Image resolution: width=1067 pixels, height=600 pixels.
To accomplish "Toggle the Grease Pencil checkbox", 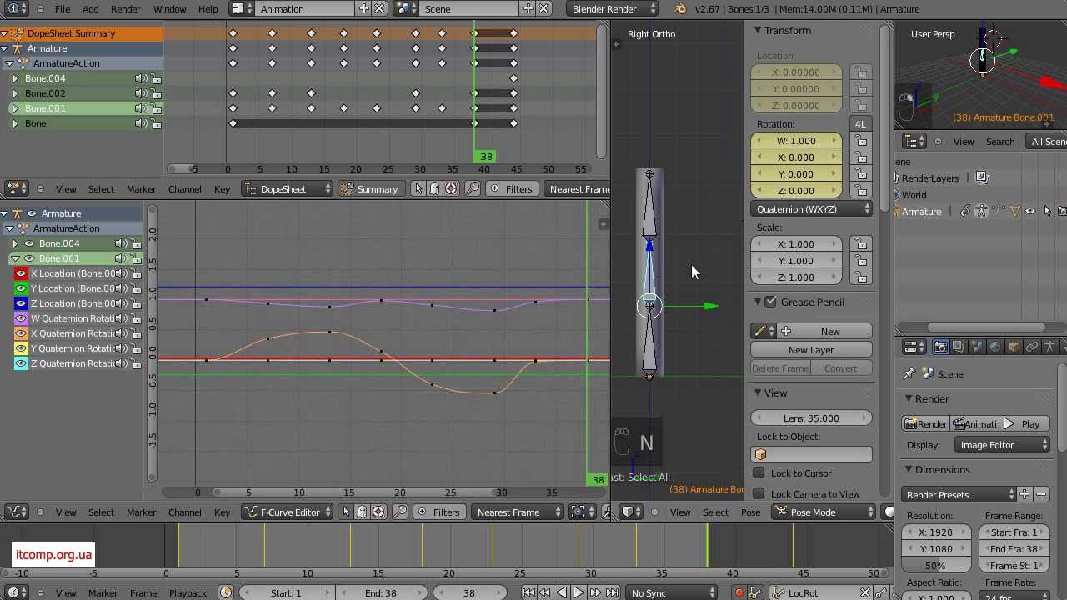I will 771,302.
